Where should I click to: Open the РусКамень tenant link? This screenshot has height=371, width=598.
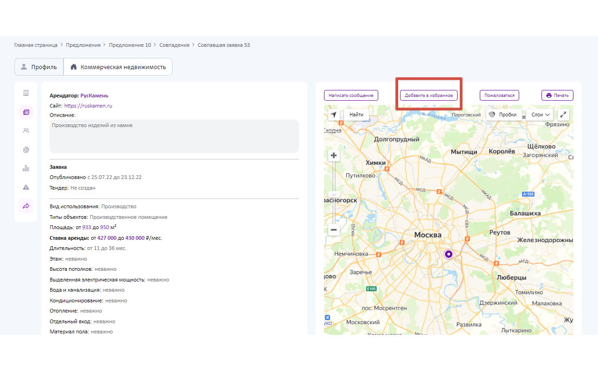click(94, 96)
